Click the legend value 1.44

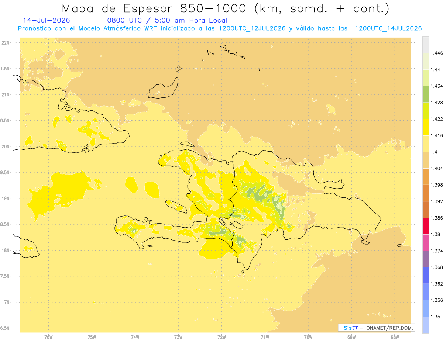436,70
